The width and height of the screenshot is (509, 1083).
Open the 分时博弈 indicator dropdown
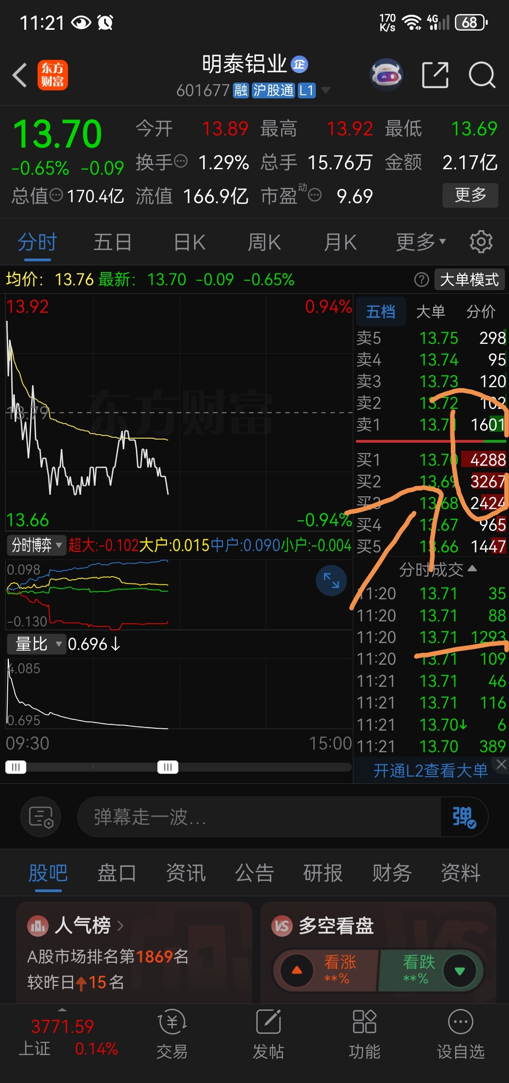click(x=37, y=545)
